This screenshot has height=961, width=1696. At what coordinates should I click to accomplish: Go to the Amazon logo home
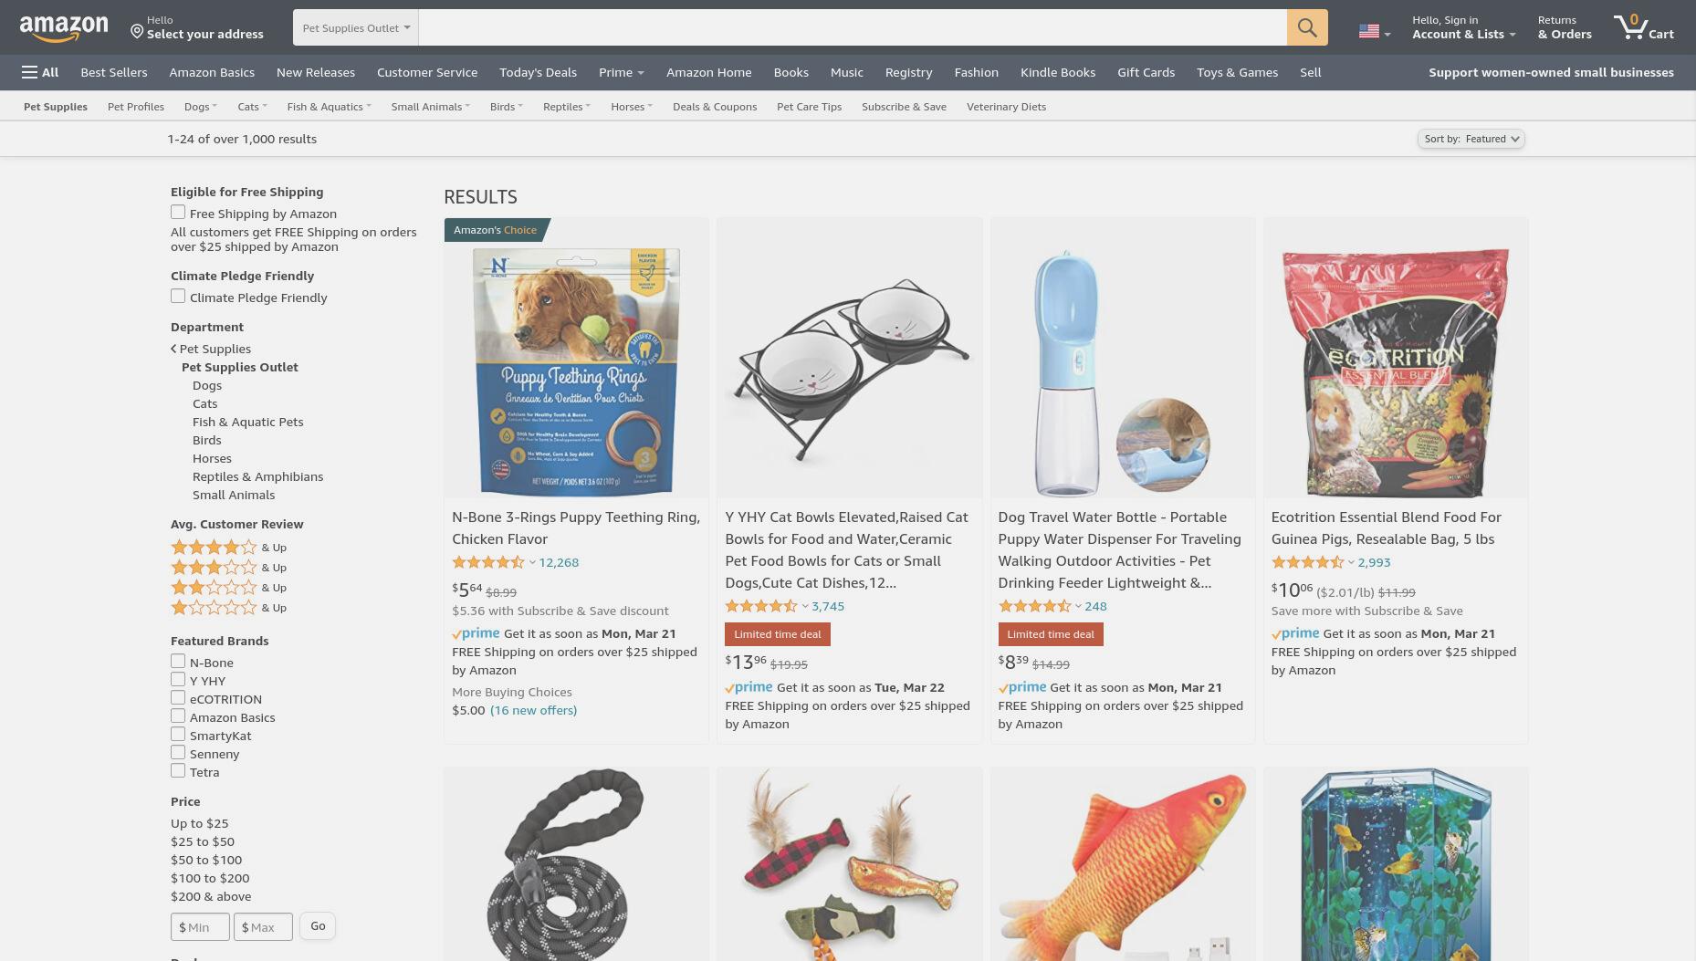[64, 27]
